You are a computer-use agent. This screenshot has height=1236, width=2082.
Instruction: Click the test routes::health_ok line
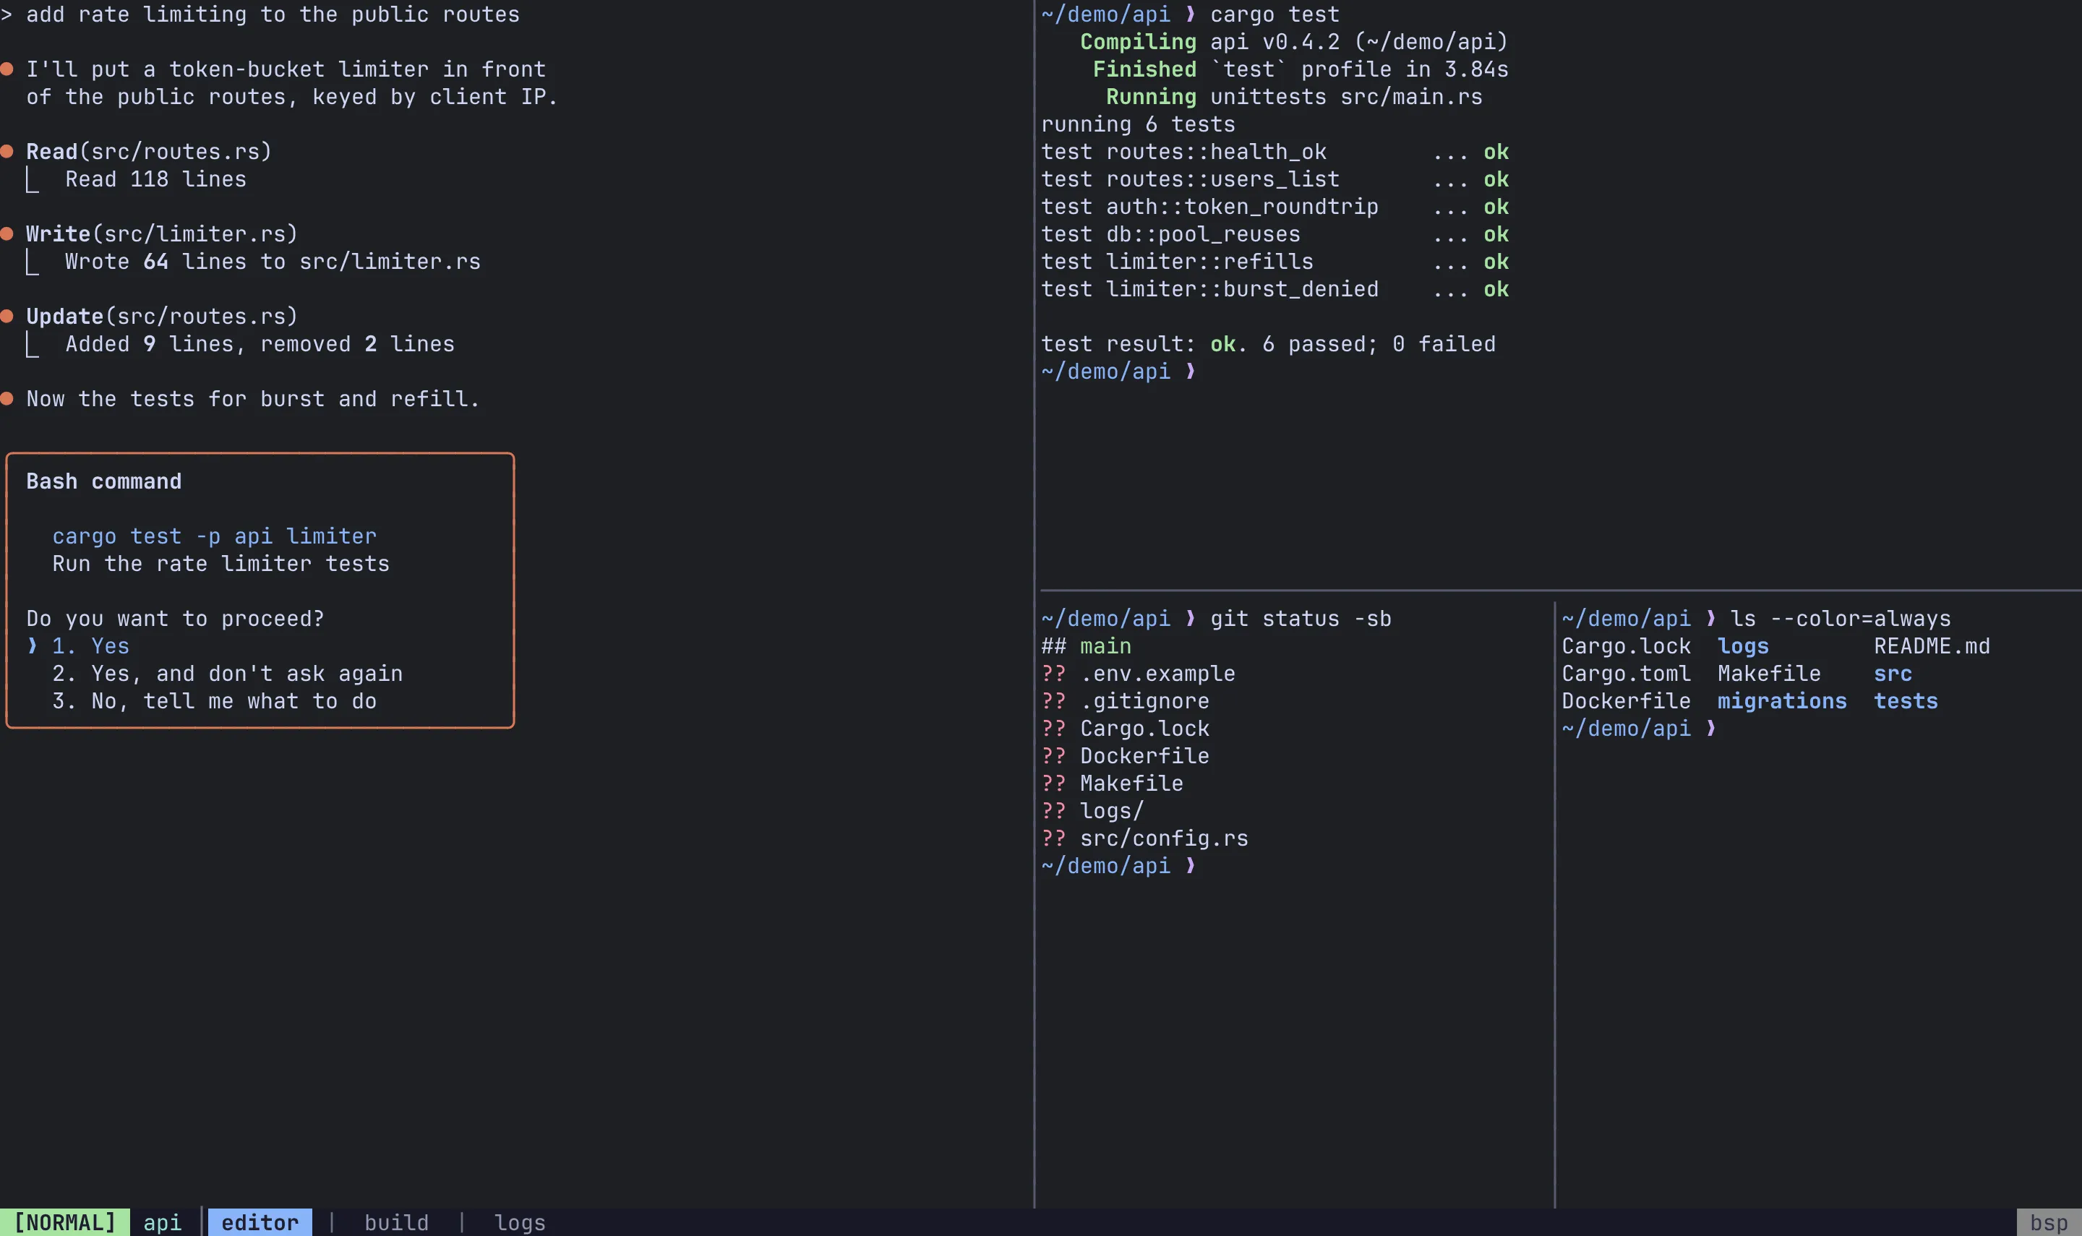1275,152
